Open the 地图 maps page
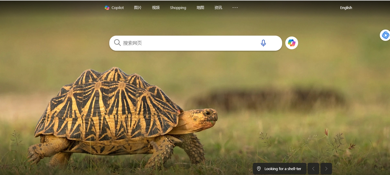 200,8
